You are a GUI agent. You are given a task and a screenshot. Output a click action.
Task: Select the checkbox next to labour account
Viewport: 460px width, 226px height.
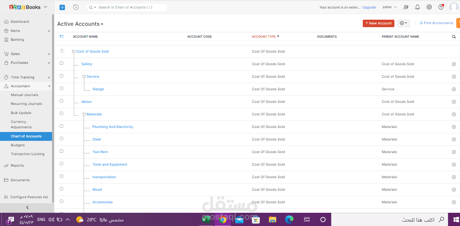tap(62, 101)
